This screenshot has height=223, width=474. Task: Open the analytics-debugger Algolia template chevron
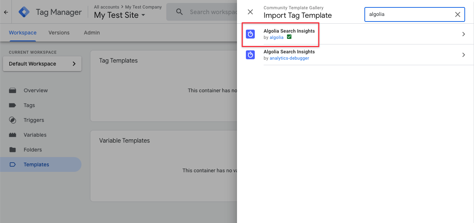(x=463, y=54)
